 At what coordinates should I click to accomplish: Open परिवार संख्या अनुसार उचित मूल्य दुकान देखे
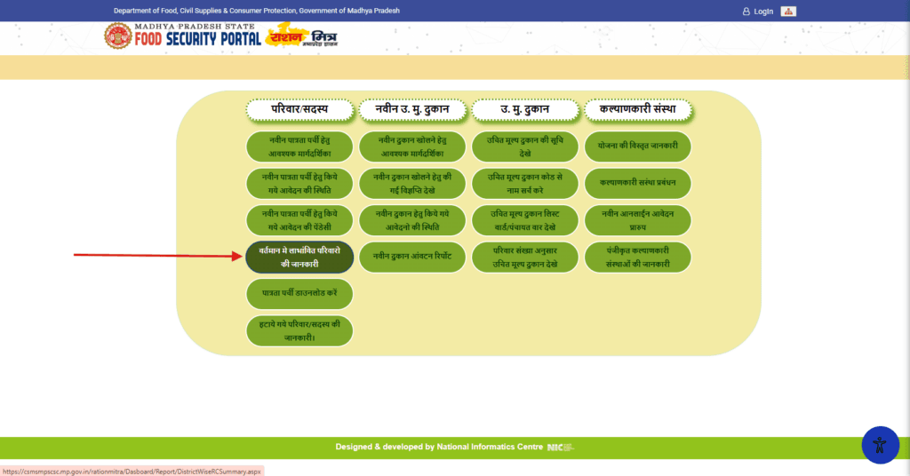(524, 257)
